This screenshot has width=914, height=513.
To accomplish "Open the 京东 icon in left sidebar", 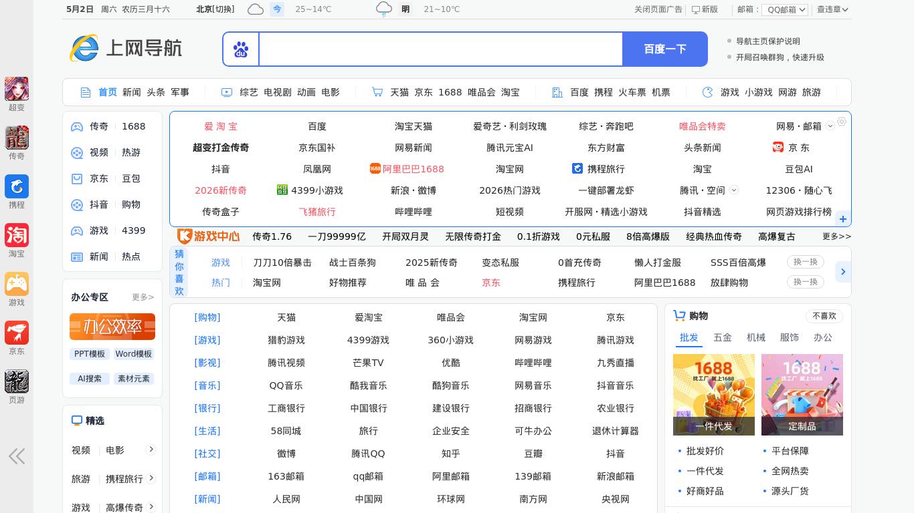I will pos(17,333).
